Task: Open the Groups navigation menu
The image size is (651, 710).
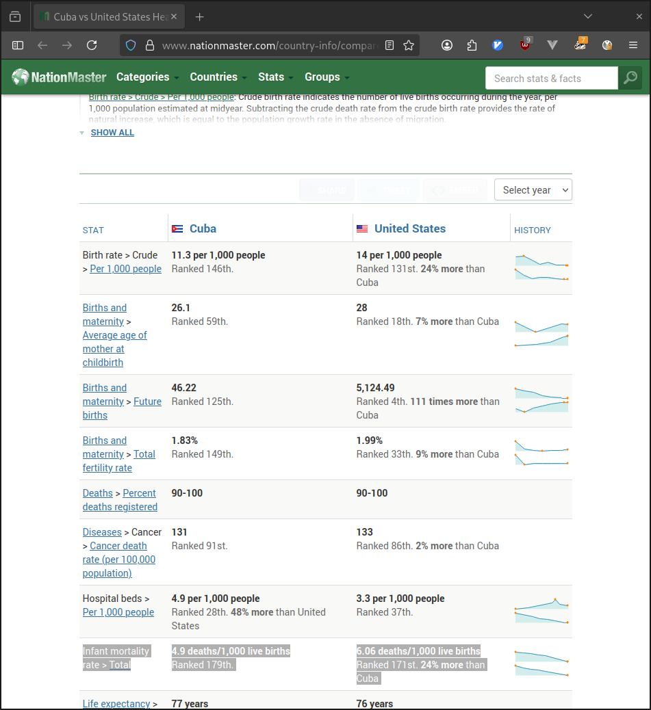Action: (327, 77)
